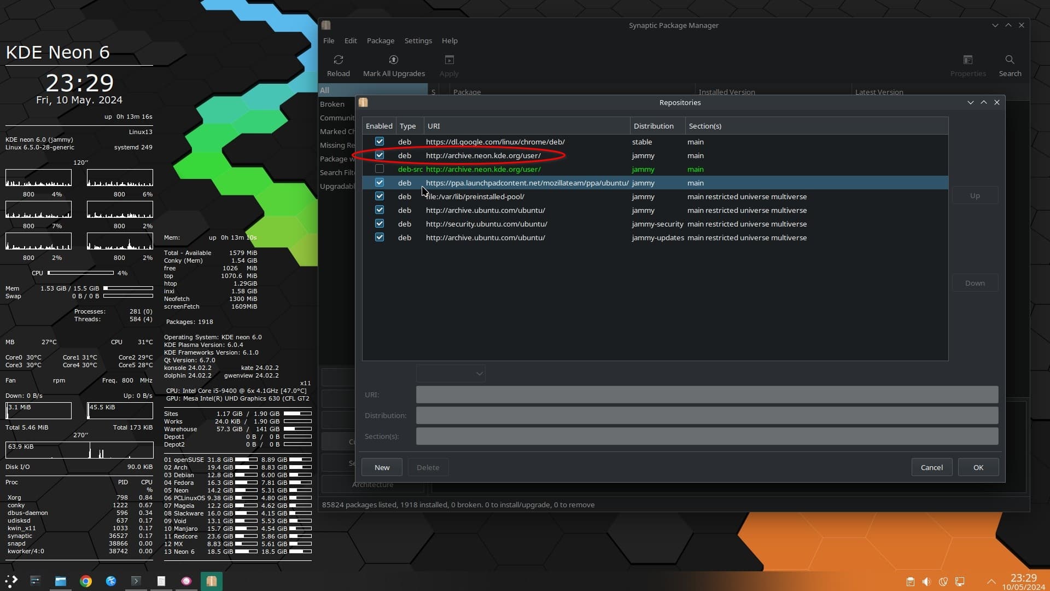This screenshot has height=591, width=1050.
Task: Uncheck the deb archive.neon.kde.org repository checkbox
Action: [379, 155]
